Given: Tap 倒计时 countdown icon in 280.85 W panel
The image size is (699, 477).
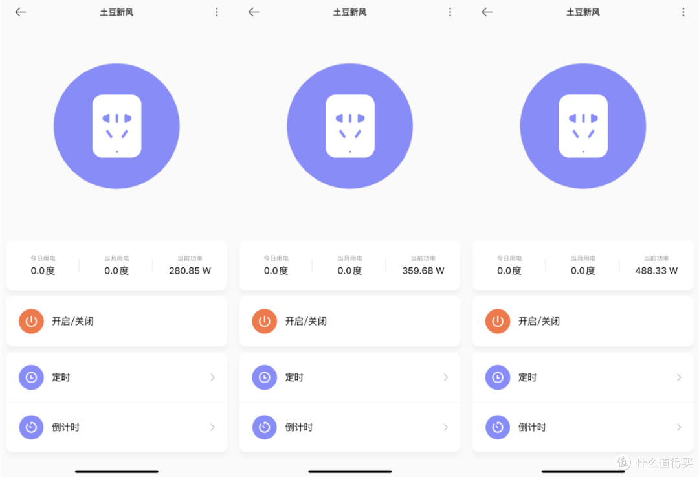Looking at the screenshot, I should click(x=31, y=428).
